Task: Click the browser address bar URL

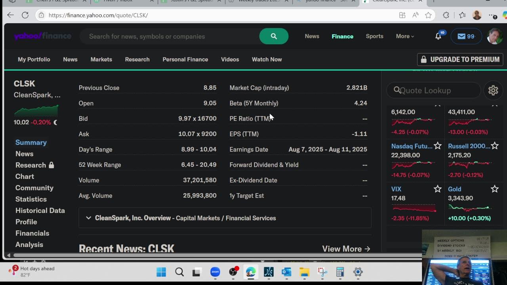Action: pos(98,15)
